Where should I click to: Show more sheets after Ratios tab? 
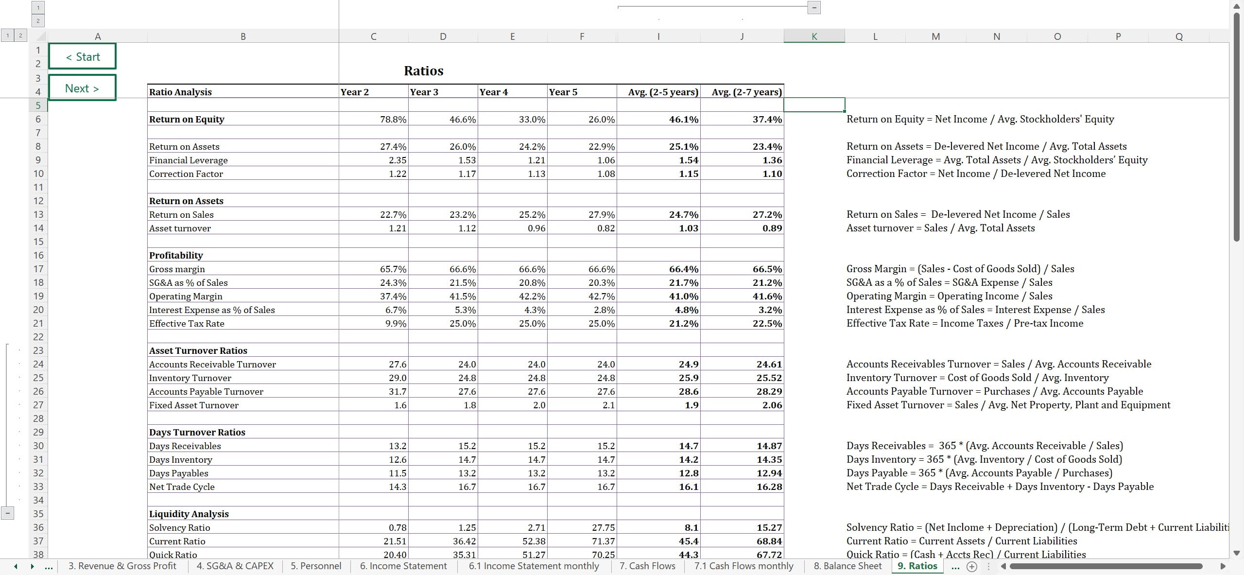pos(955,566)
